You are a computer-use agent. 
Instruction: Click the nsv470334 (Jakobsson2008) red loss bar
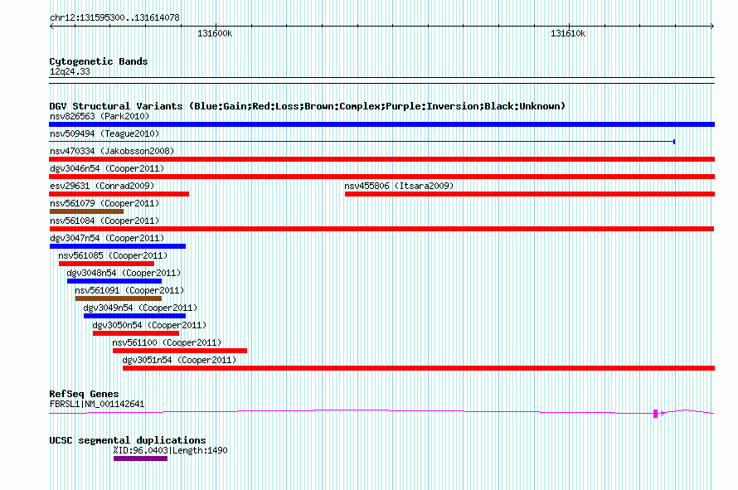pos(381,159)
